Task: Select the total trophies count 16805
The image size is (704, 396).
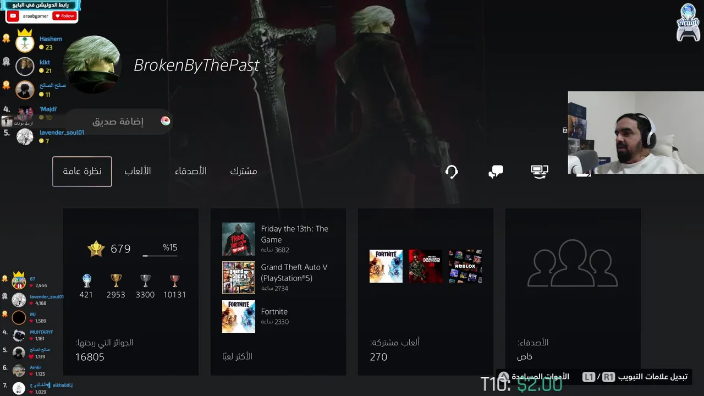Action: [90, 357]
